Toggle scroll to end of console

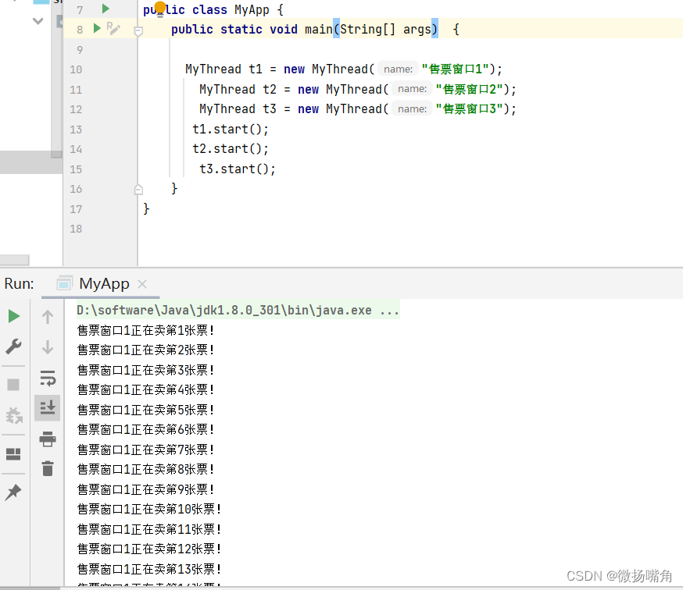pyautogui.click(x=48, y=407)
